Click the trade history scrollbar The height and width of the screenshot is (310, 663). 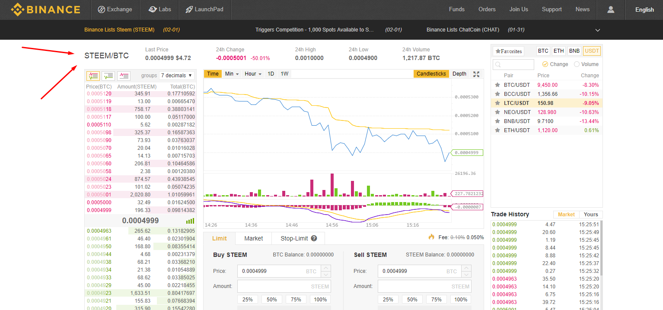coord(600,249)
